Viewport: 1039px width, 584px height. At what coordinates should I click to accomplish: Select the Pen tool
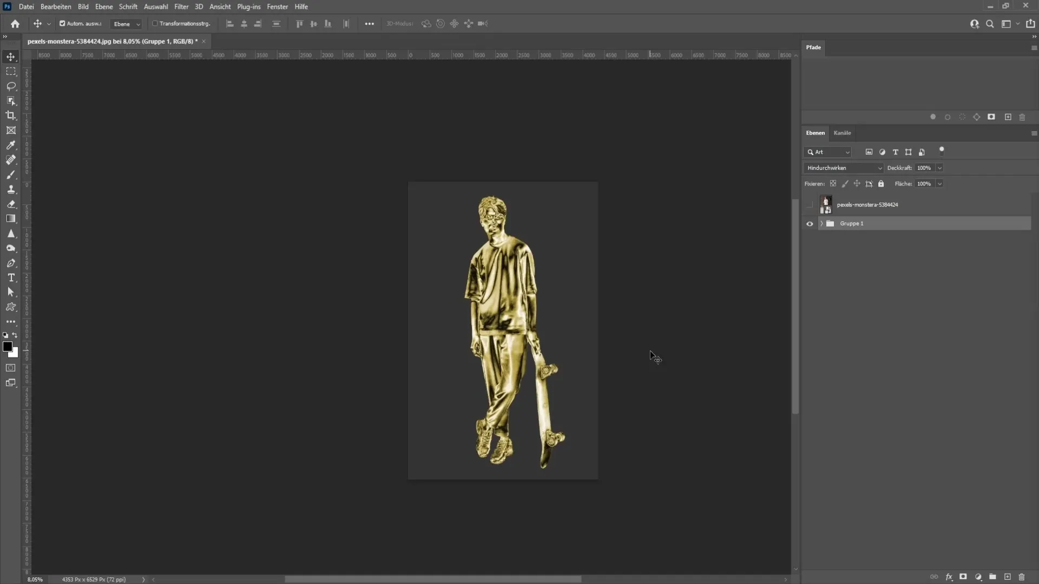click(11, 263)
